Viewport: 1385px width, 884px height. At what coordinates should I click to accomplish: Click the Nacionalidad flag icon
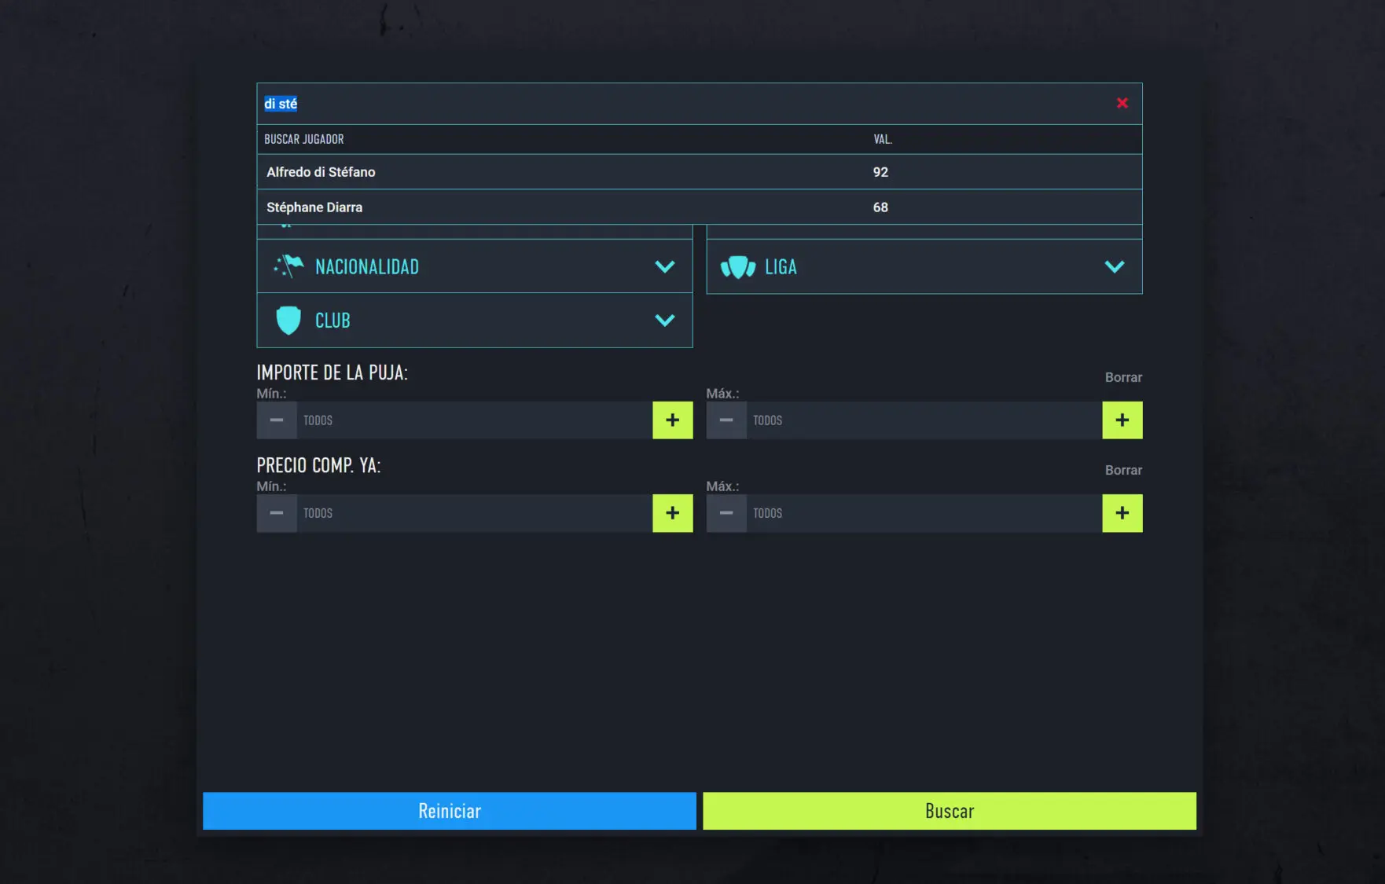[x=288, y=266]
